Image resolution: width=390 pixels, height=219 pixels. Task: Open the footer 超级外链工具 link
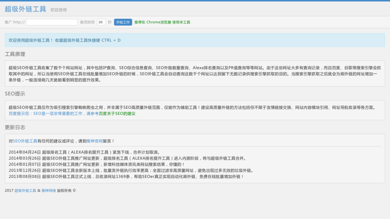pos(25,191)
